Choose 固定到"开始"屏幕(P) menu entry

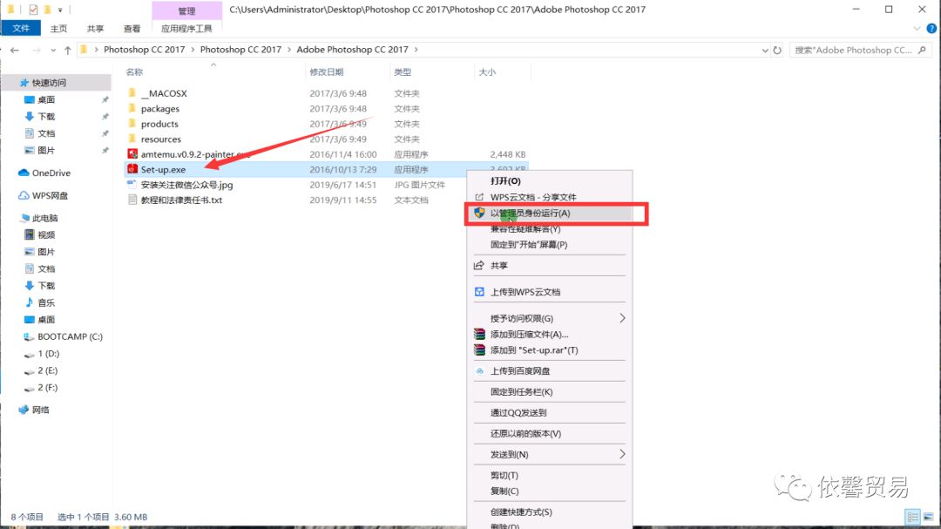click(528, 244)
